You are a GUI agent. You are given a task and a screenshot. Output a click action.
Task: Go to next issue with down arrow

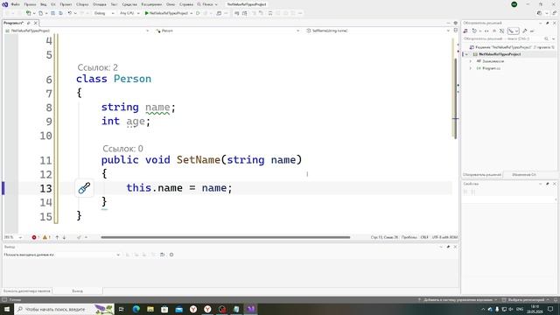pos(64,237)
